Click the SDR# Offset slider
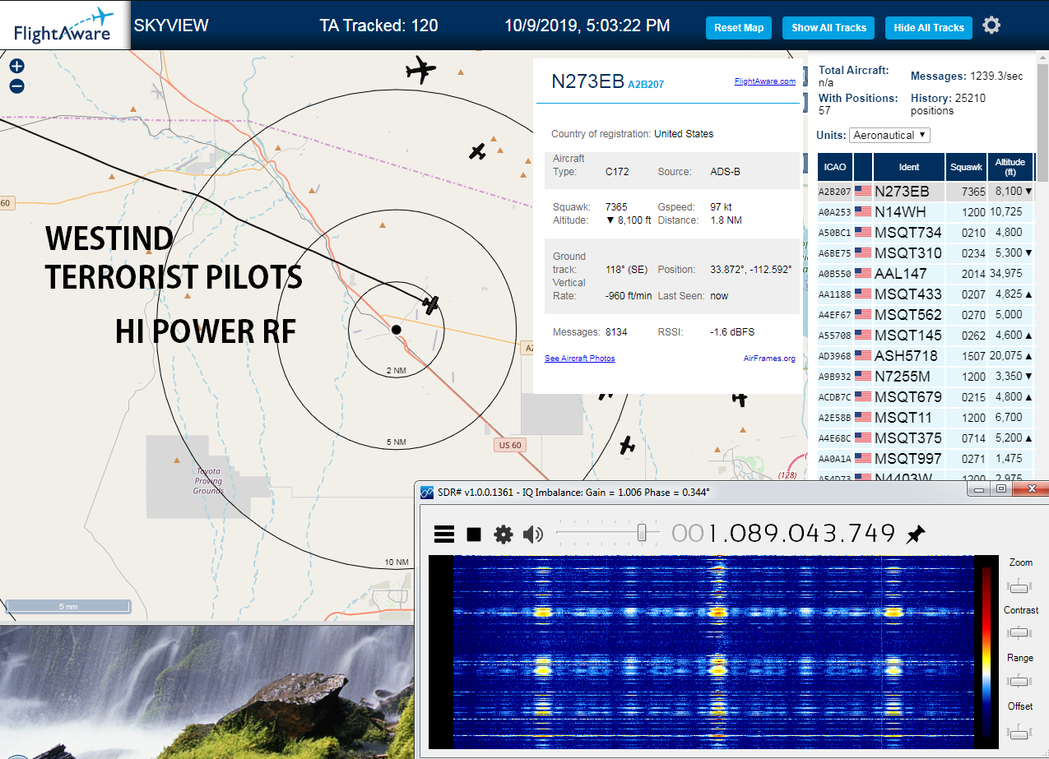This screenshot has height=759, width=1049. (1019, 730)
